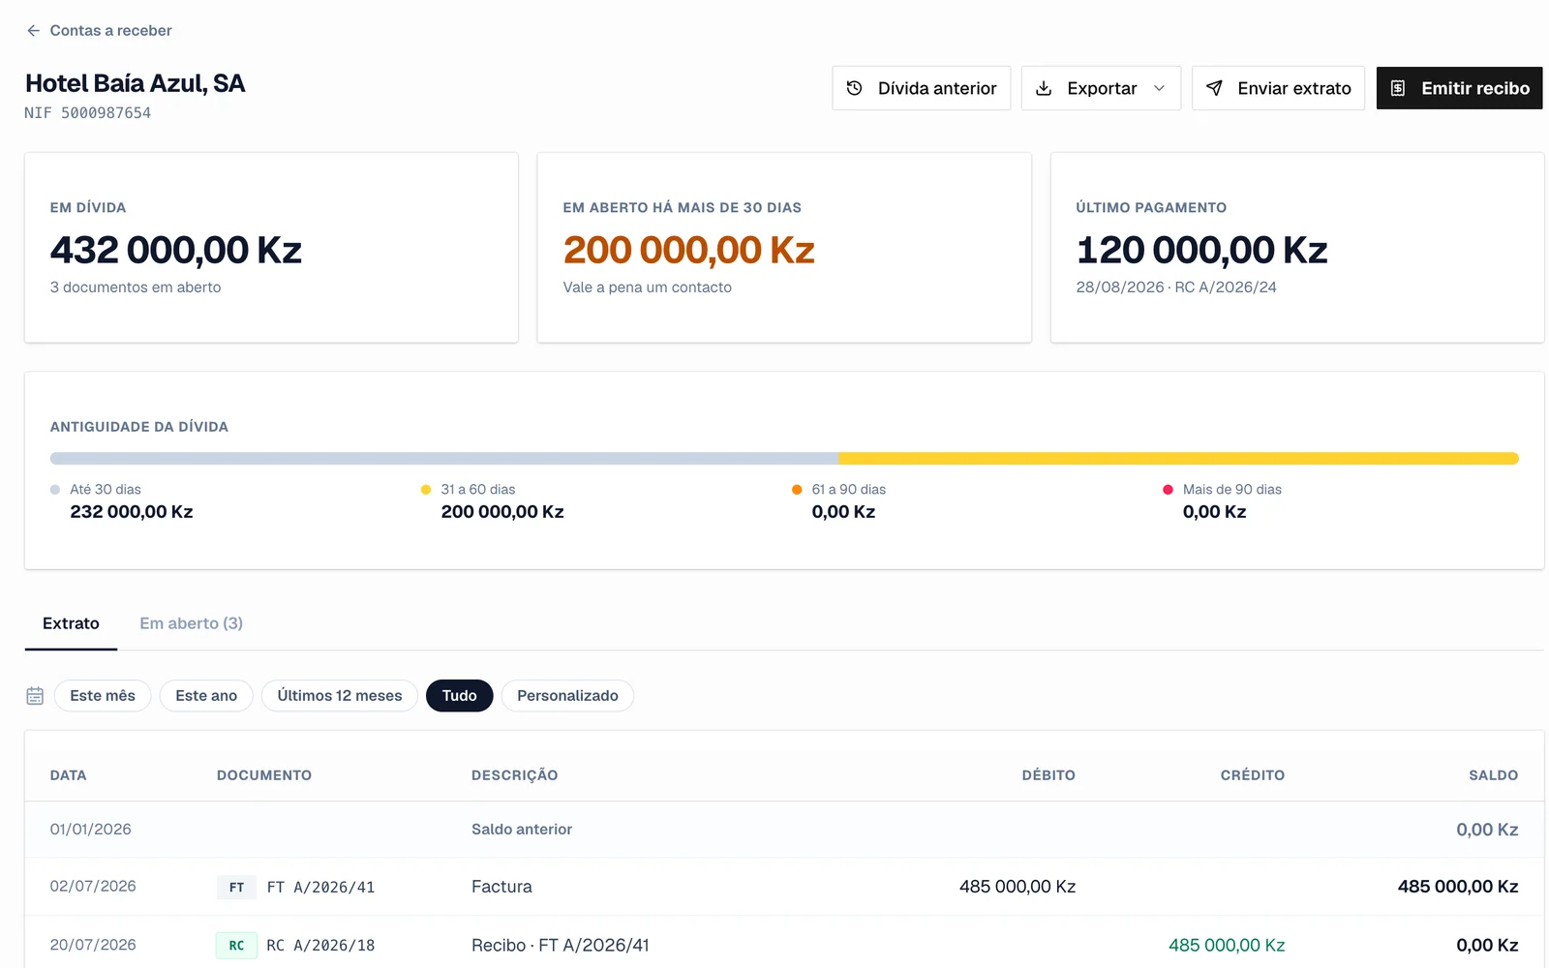Click the DOCUMENTO column header
Screen dimensions: 1549x968
[x=264, y=775]
